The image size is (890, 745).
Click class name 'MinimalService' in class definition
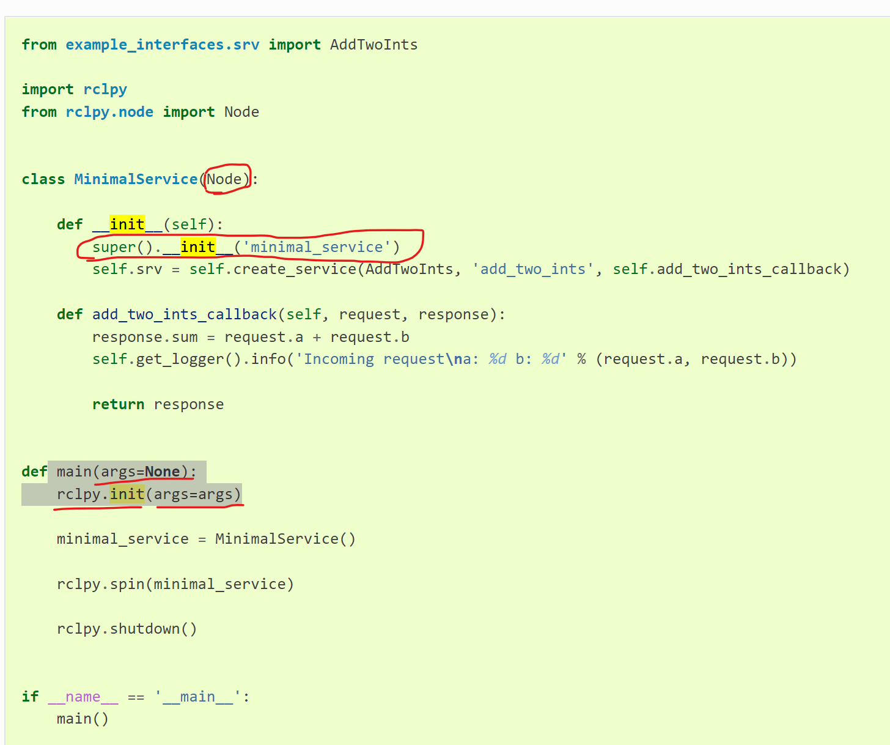136,179
